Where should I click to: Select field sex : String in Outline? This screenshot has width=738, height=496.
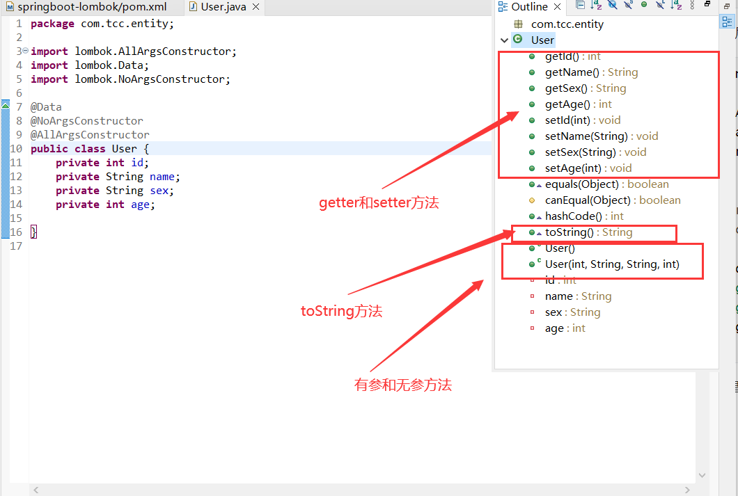[x=572, y=312]
